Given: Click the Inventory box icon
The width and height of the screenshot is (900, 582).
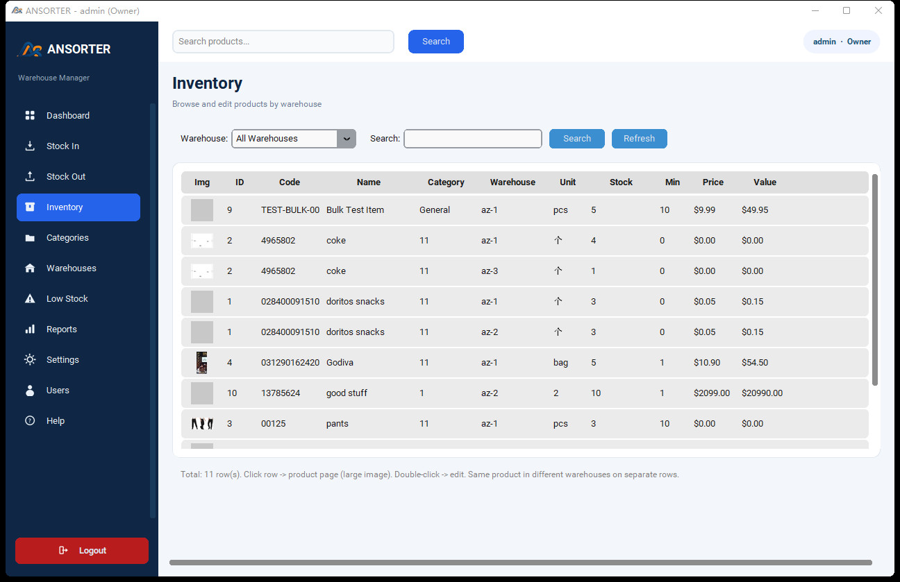Looking at the screenshot, I should (x=30, y=207).
